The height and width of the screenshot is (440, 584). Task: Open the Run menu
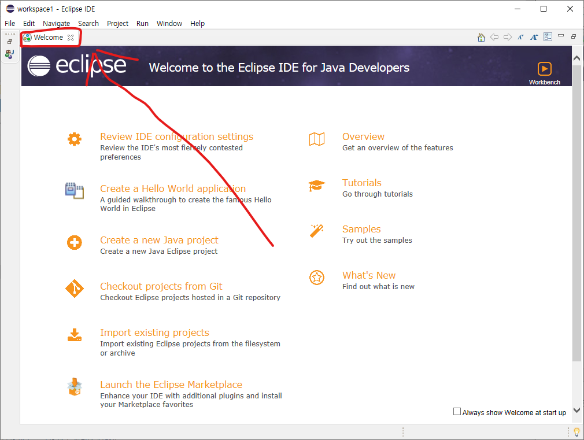tap(142, 24)
